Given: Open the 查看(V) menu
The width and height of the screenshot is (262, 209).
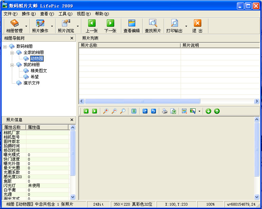Looking at the screenshot, I should (47, 14).
